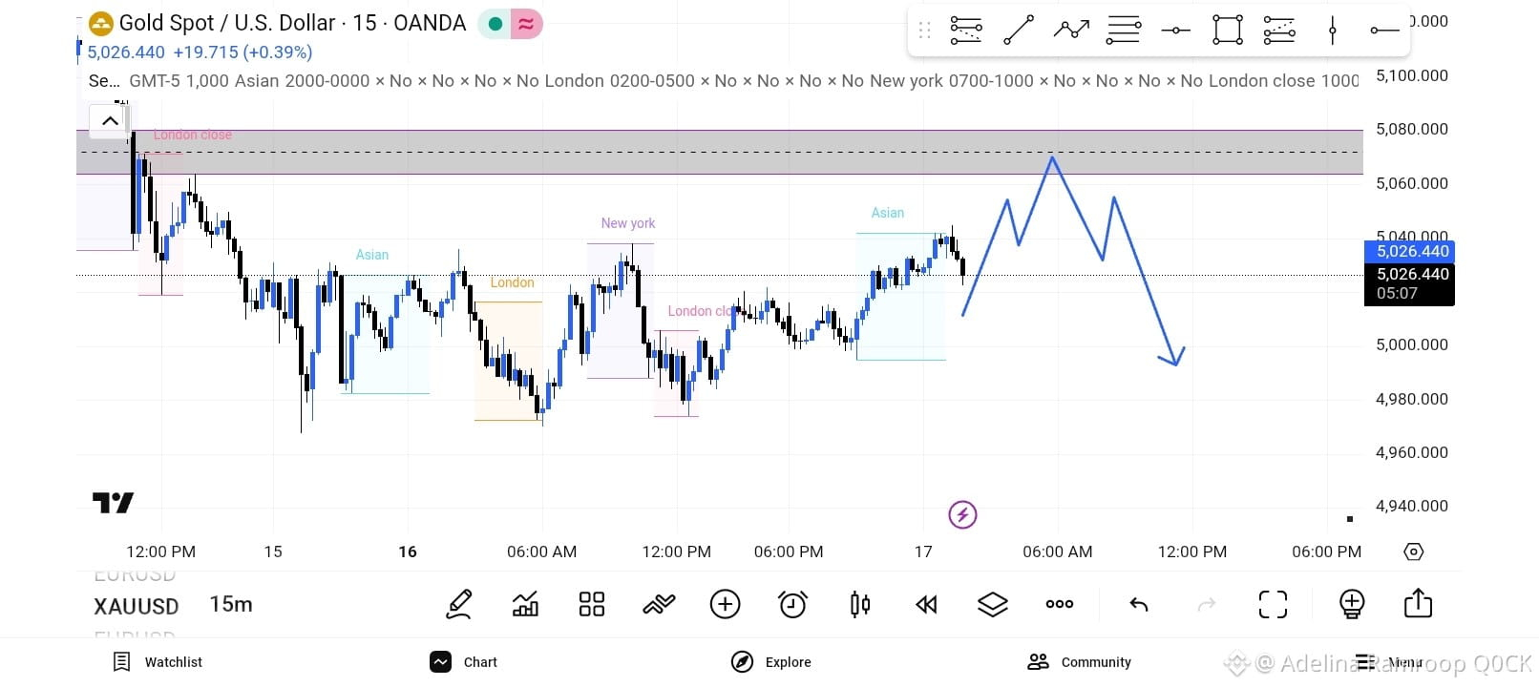Collapse the indicator legend with chevron
Image resolution: width=1539 pixels, height=687 pixels.
(x=110, y=121)
